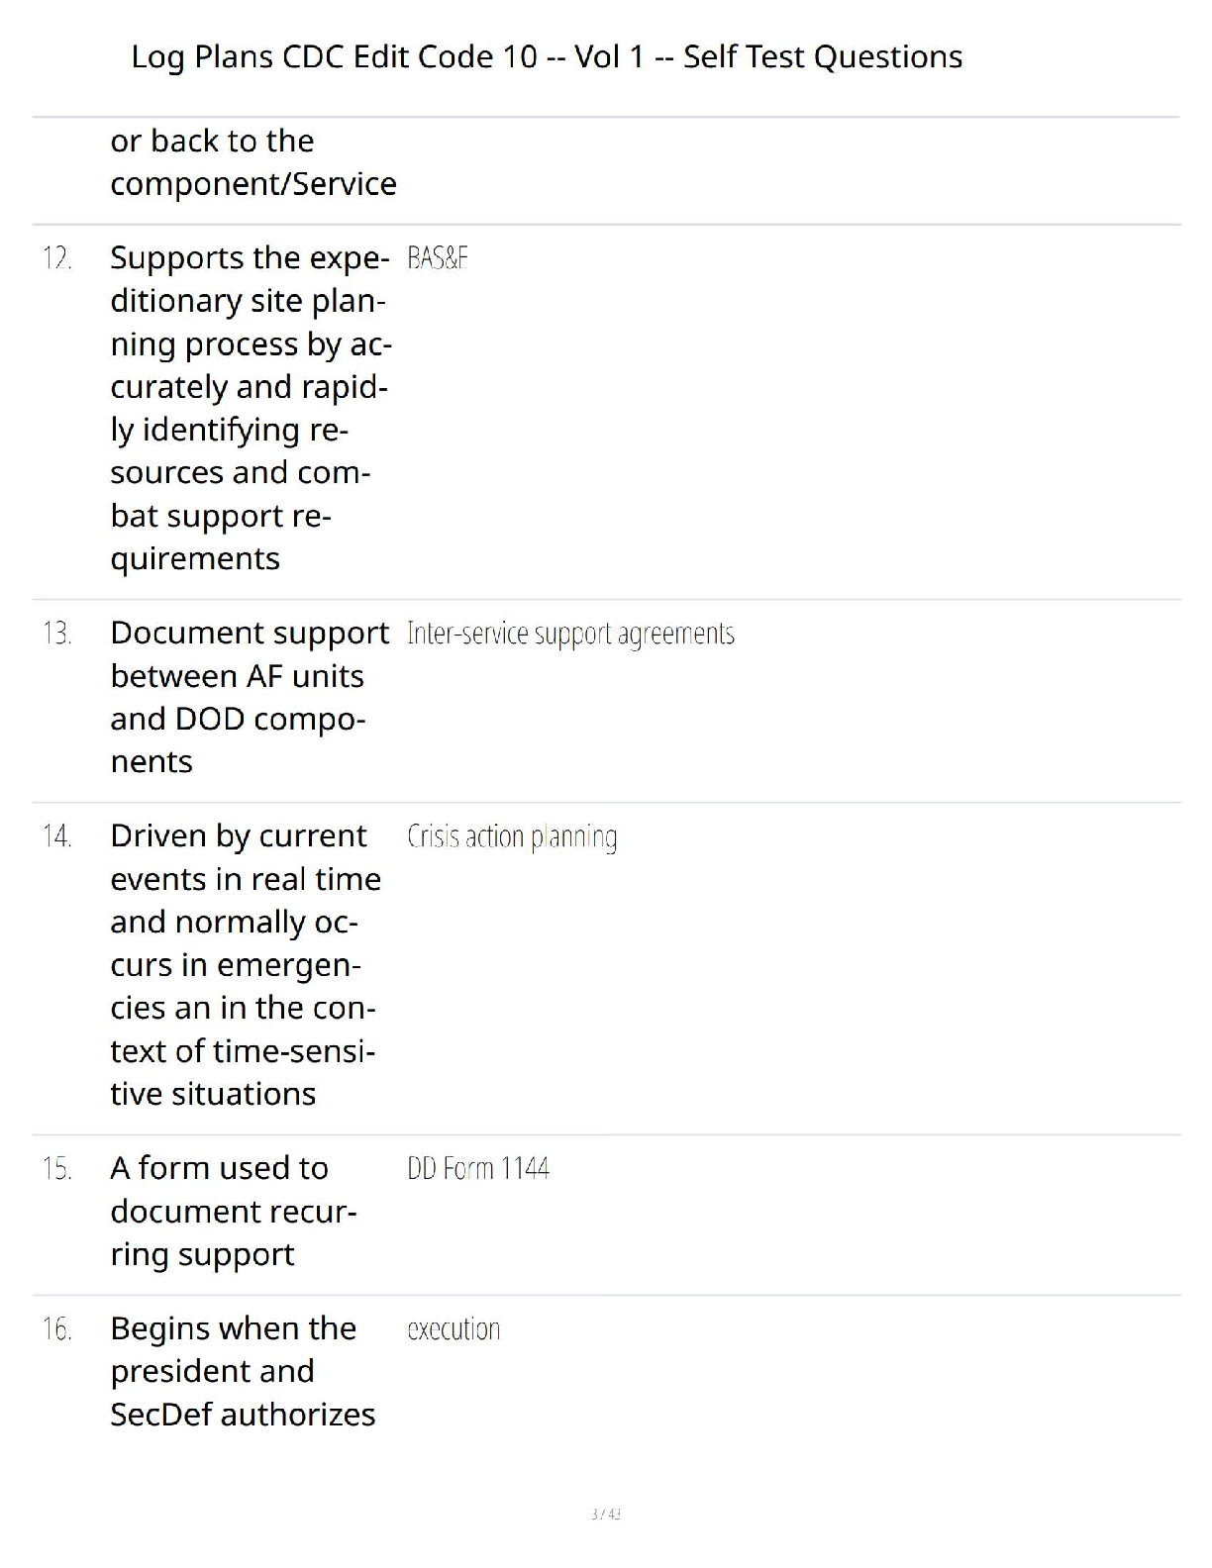Screen dimensions: 1212x1568
Task: Select the Begins when the president question text
Action: [243, 1372]
